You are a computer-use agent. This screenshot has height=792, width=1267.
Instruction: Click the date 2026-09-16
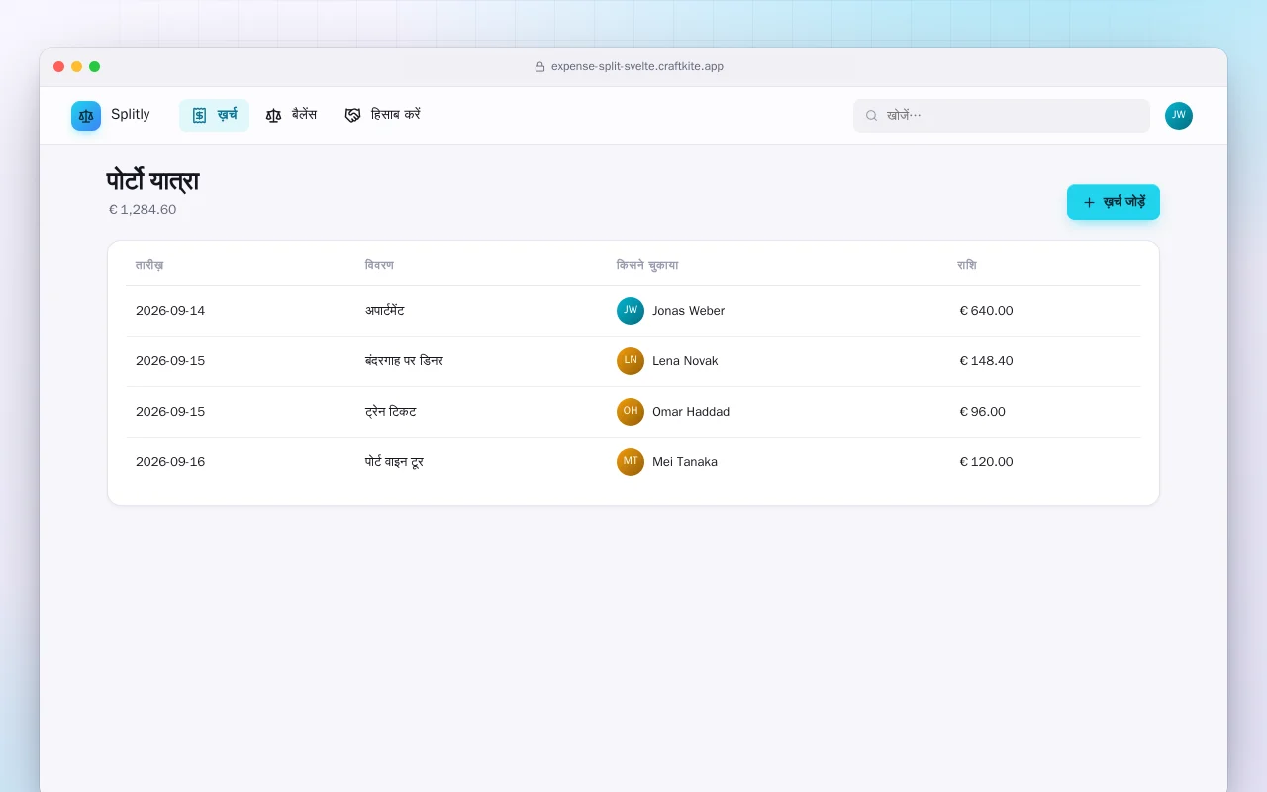point(170,462)
